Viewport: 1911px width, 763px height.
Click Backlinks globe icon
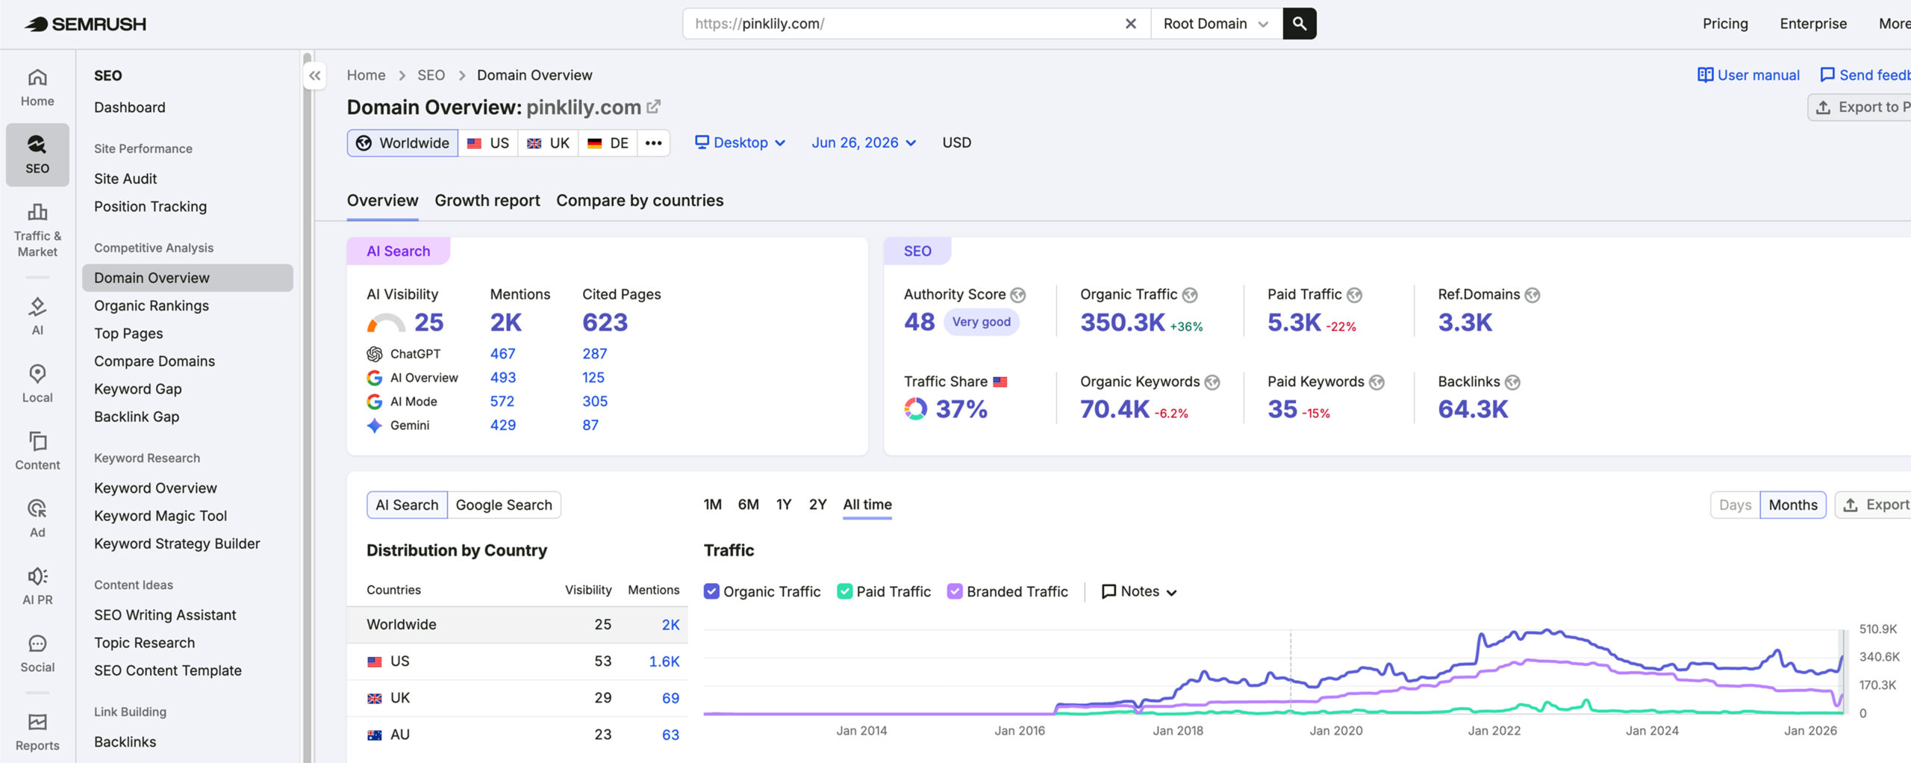pyautogui.click(x=1512, y=382)
